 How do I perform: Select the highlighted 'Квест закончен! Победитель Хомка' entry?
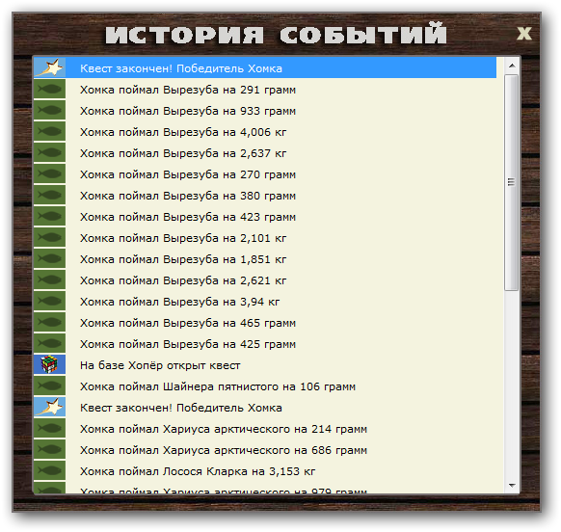(x=265, y=67)
